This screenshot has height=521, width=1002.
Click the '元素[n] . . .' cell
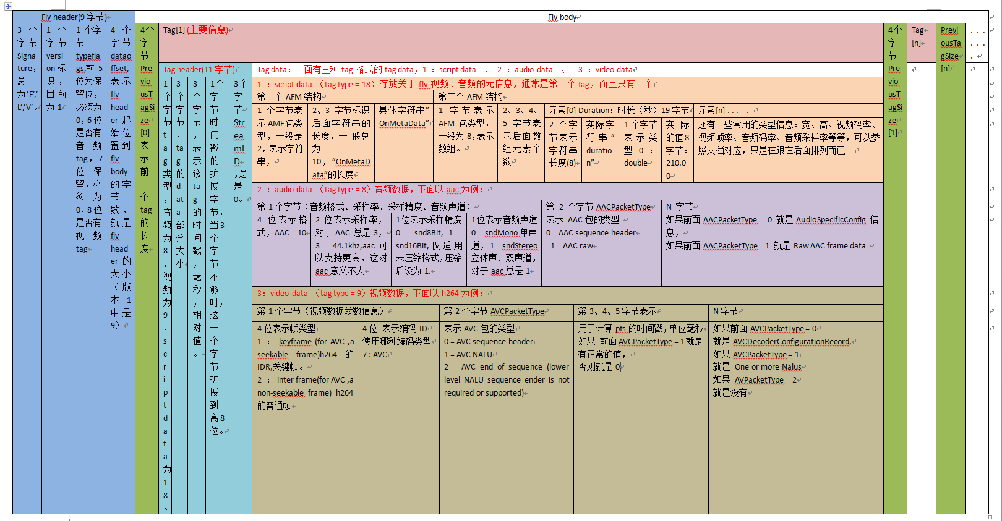(x=789, y=110)
